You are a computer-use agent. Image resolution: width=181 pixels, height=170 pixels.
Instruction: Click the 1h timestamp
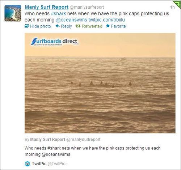[x=172, y=7]
